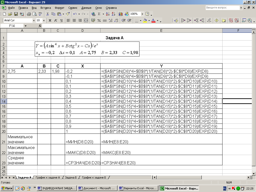The width and height of the screenshot is (256, 192).
Task: Sort ascending with the A-Я icon
Action: 108,14
